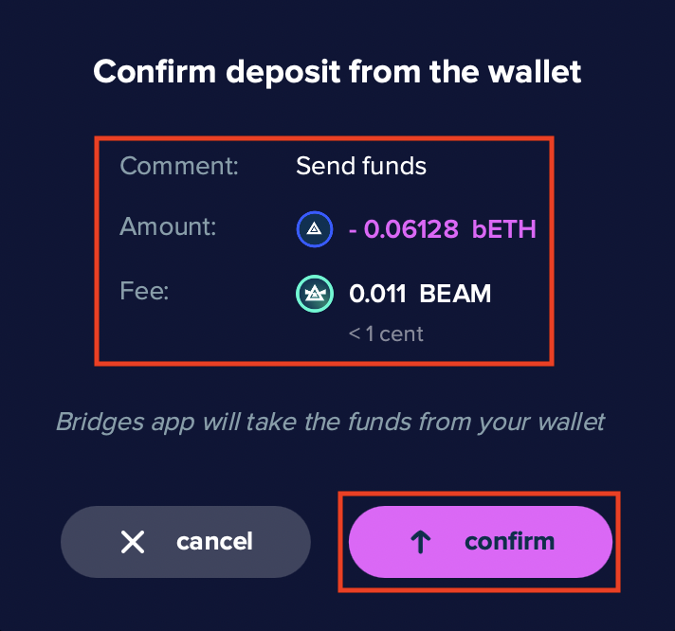Click the word 'confirm' on purple button
675x631 pixels.
(509, 542)
